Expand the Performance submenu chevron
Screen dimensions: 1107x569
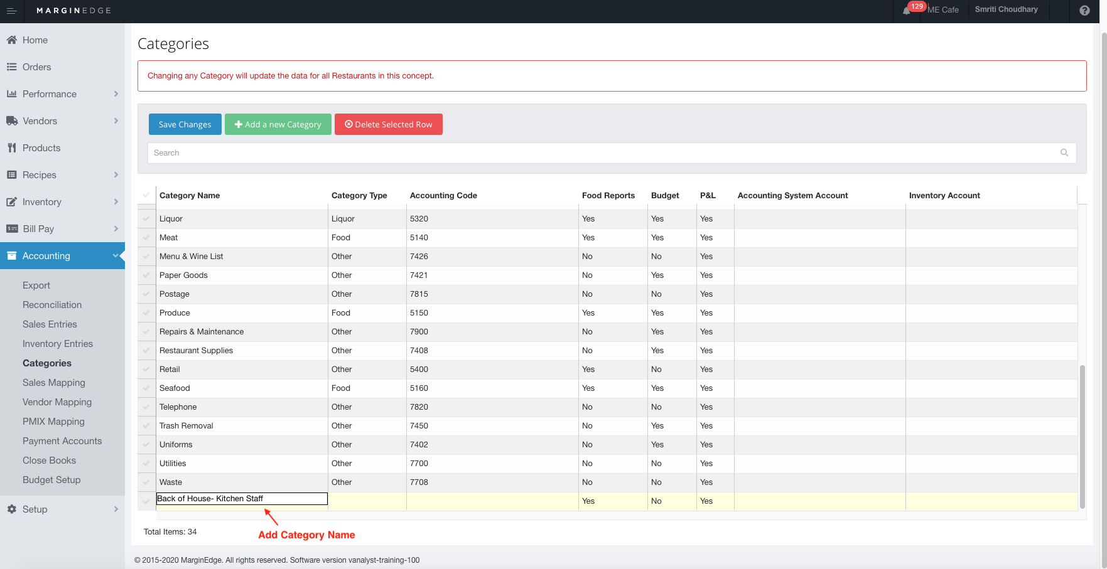pos(116,94)
